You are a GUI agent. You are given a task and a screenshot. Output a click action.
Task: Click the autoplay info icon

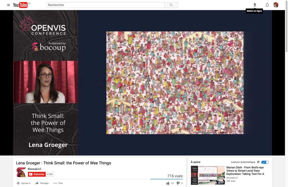point(258,162)
